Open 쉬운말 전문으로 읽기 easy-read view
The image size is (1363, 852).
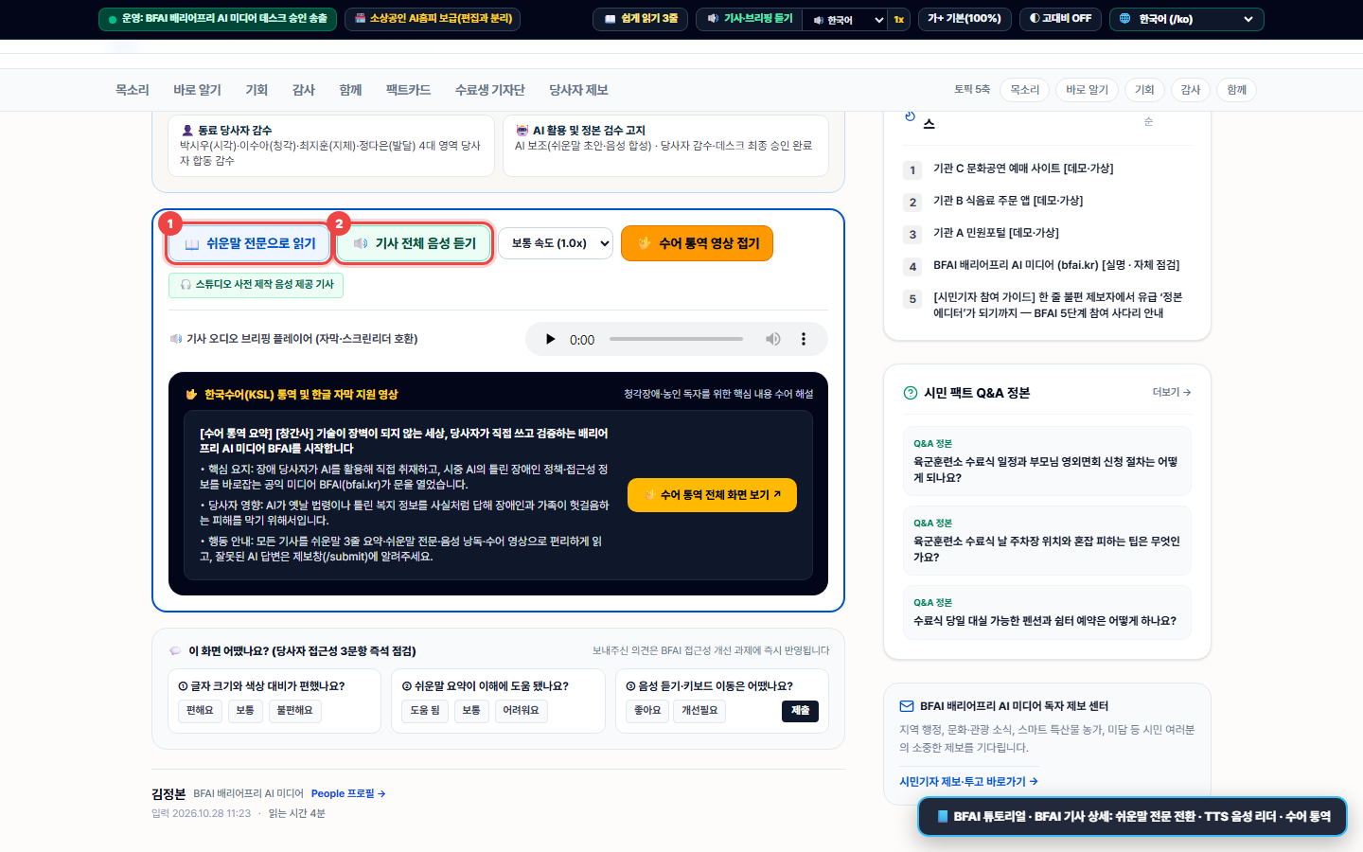(250, 243)
